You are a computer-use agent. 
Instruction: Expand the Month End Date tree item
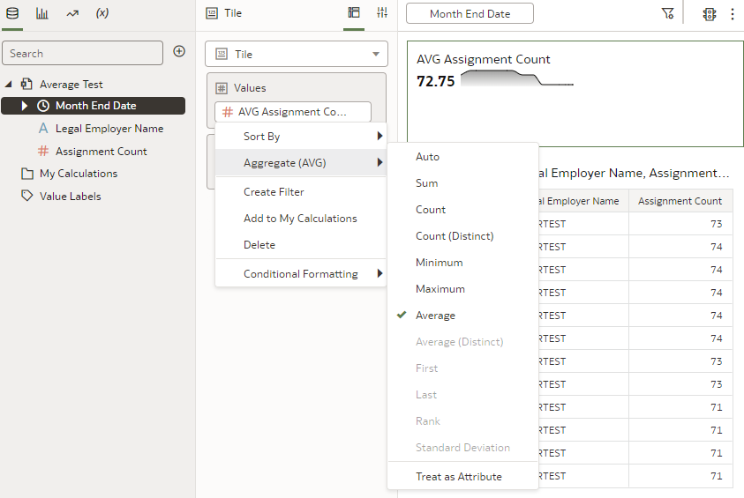point(24,106)
